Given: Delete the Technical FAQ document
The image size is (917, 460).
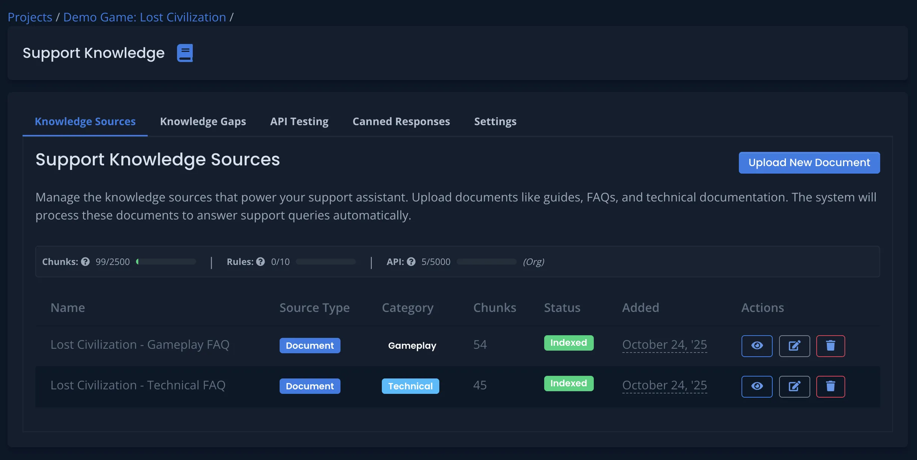Looking at the screenshot, I should point(830,386).
